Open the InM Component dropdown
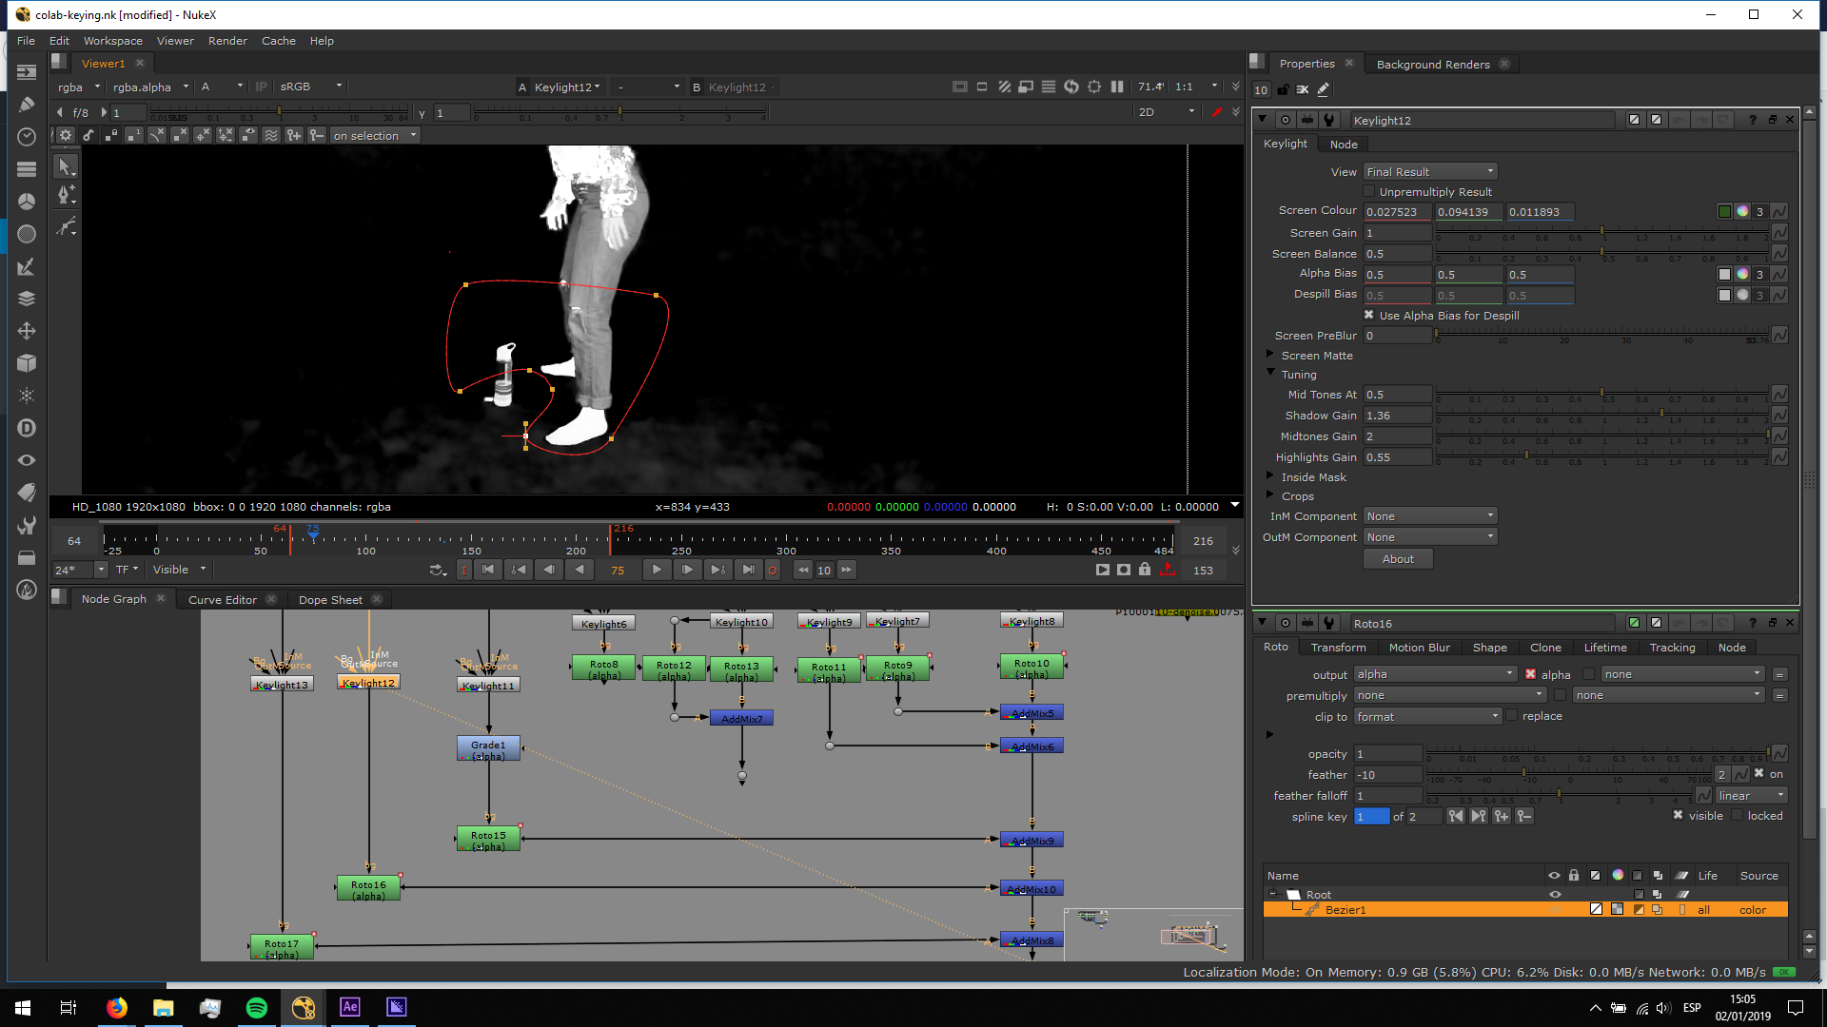 click(1430, 516)
